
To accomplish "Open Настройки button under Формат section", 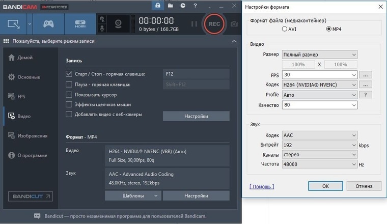I will [x=196, y=195].
